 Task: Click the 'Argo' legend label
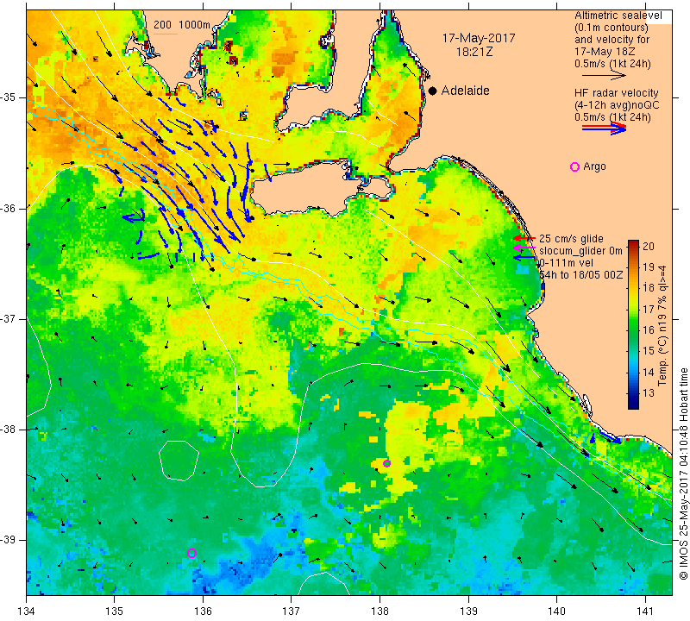tap(594, 166)
